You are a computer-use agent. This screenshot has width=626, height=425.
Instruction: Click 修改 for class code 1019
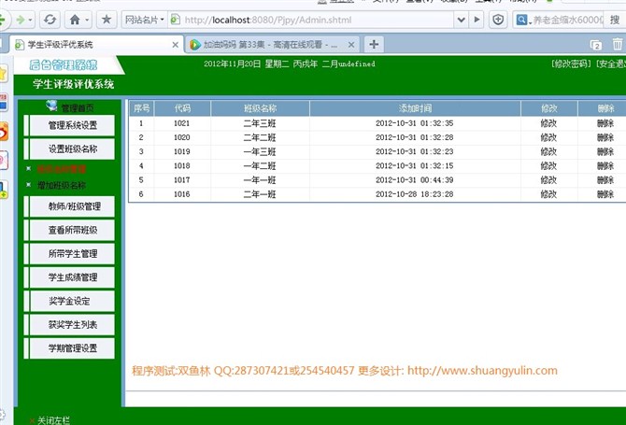click(548, 151)
